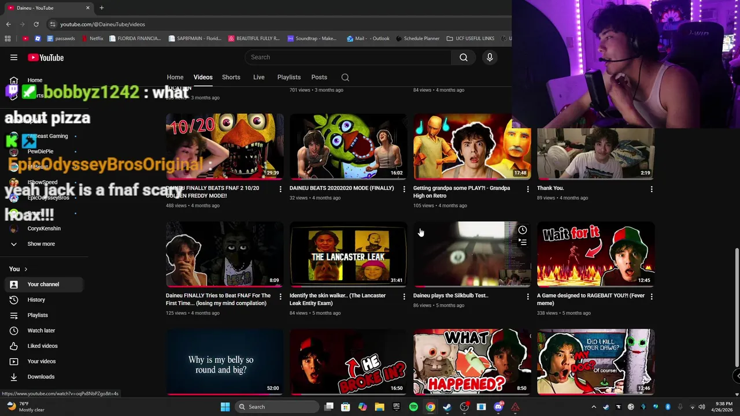Show hidden system tray icons
The height and width of the screenshot is (416, 740).
(594, 407)
